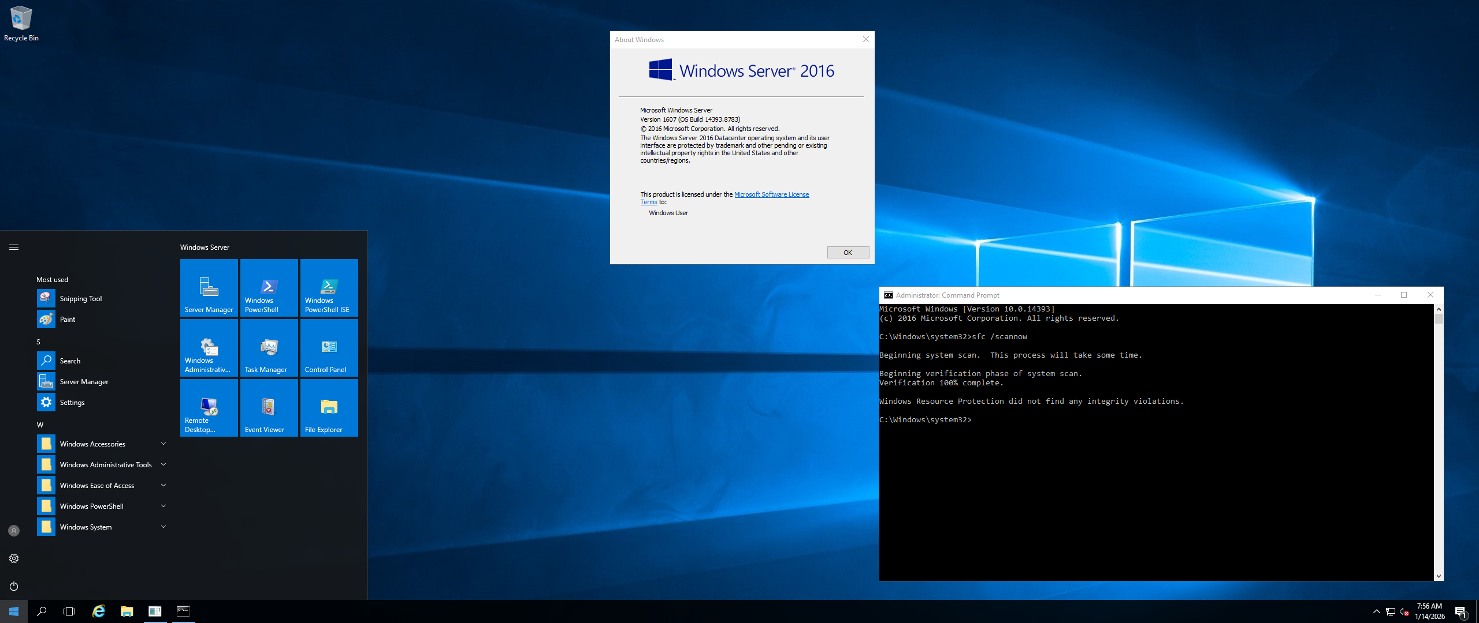Click OK in the About Windows dialog
The height and width of the screenshot is (623, 1479).
click(x=848, y=253)
